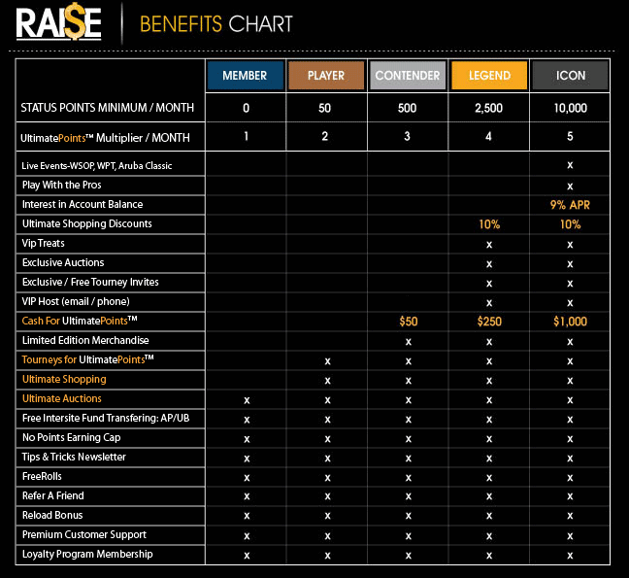Image resolution: width=629 pixels, height=578 pixels.
Task: Click multiplier value 3 for CONTENDER
Action: [407, 136]
